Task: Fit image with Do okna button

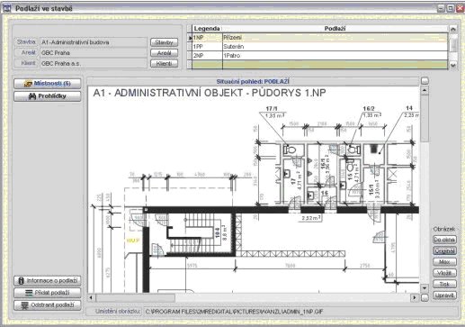Action: (444, 240)
